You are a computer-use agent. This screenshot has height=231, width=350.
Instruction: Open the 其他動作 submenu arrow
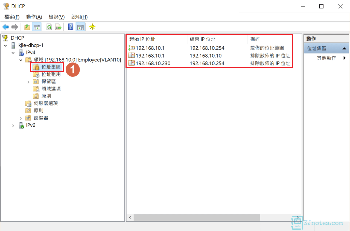[x=345, y=58]
